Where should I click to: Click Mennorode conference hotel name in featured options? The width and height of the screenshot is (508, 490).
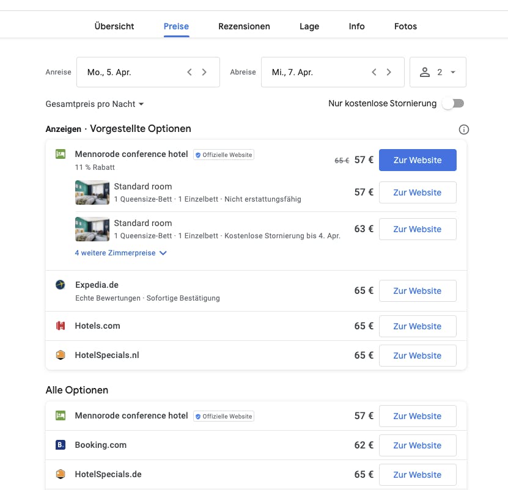(131, 154)
